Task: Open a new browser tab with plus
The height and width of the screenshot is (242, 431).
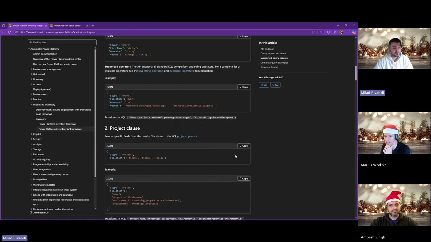Action: point(93,26)
